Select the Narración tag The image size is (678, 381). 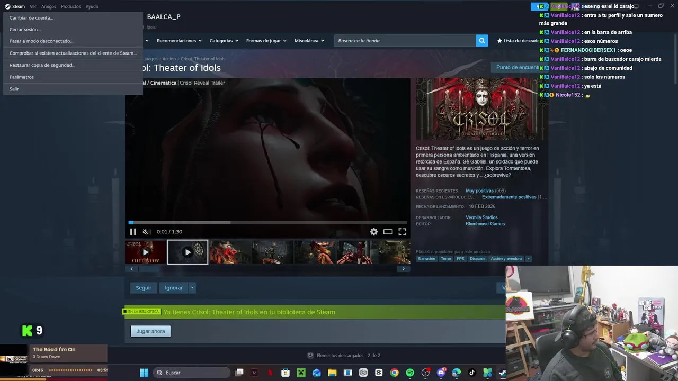coord(426,259)
